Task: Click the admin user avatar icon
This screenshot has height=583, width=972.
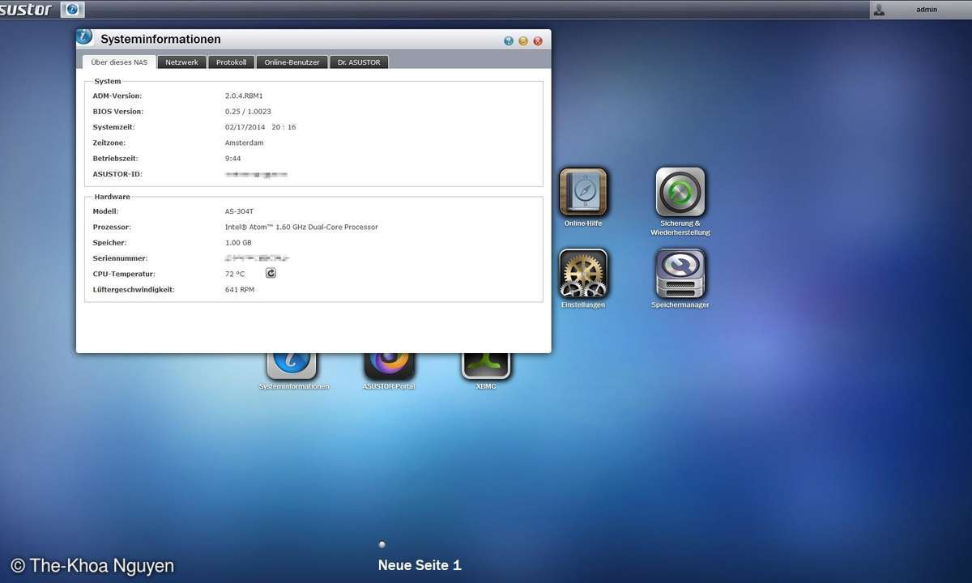Action: [880, 10]
